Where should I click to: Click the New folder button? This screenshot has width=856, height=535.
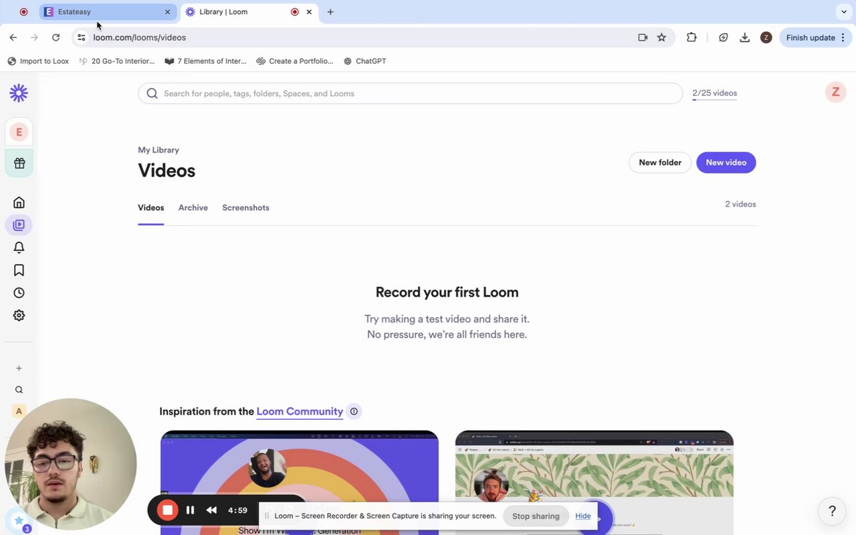coord(660,163)
